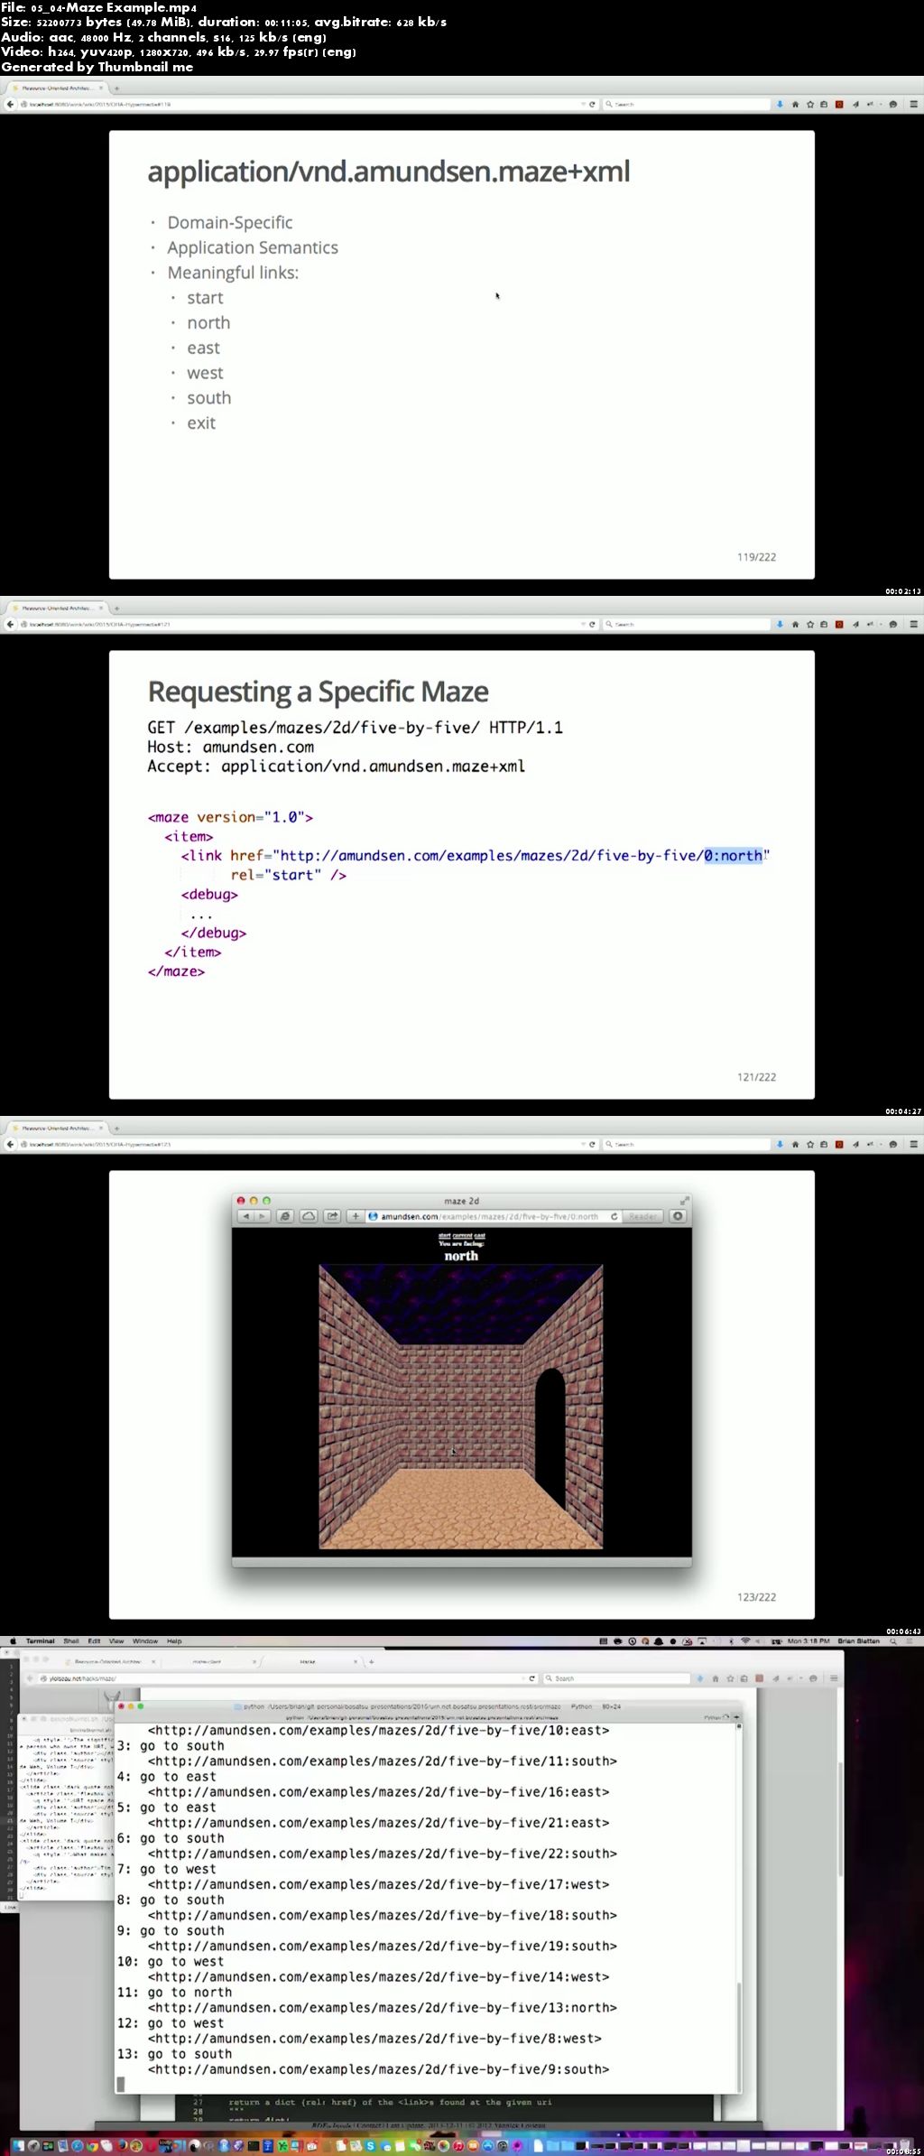Click the 'Domain-Specific' bullet text

(230, 222)
